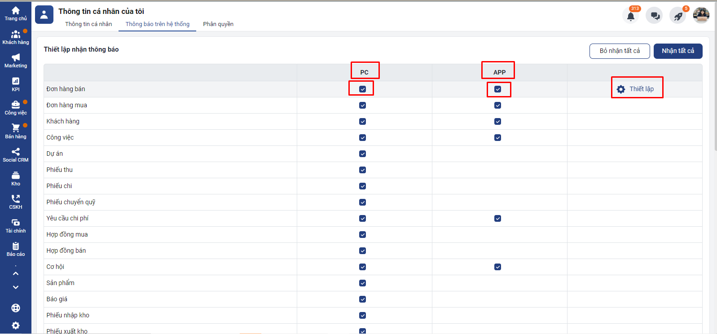Viewport: 717px width, 334px height.
Task: Toggle APP checkbox for Cơ hội
Action: [x=497, y=267]
